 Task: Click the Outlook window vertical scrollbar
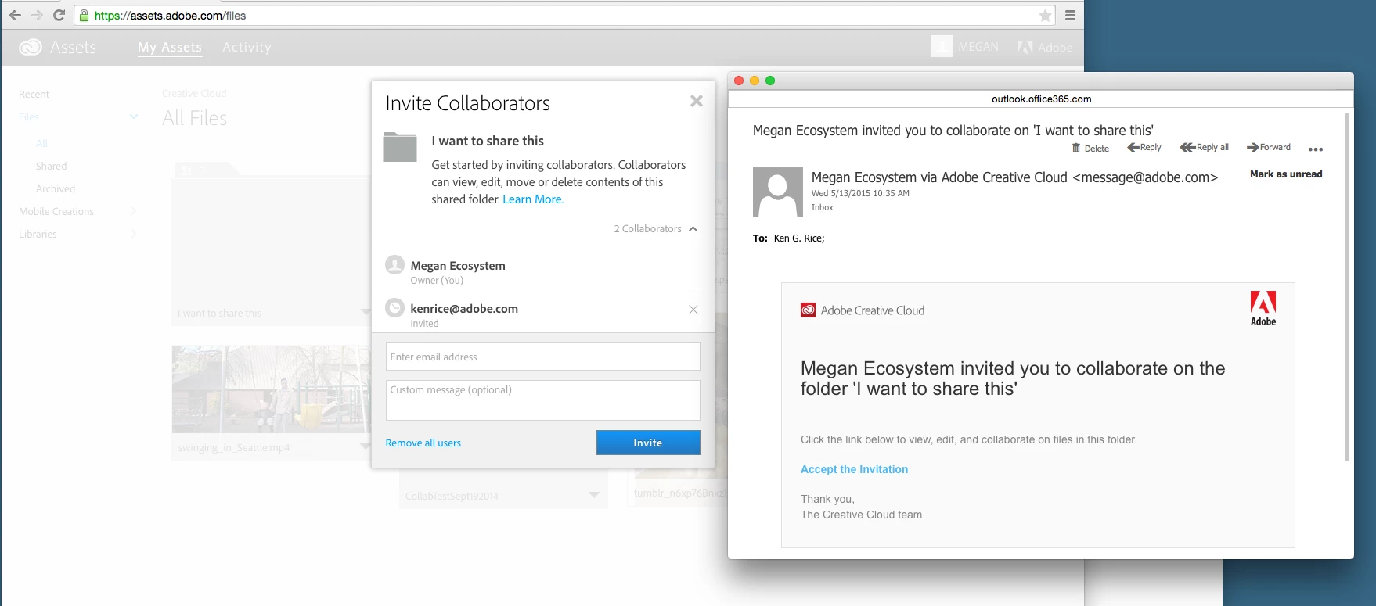(1347, 287)
